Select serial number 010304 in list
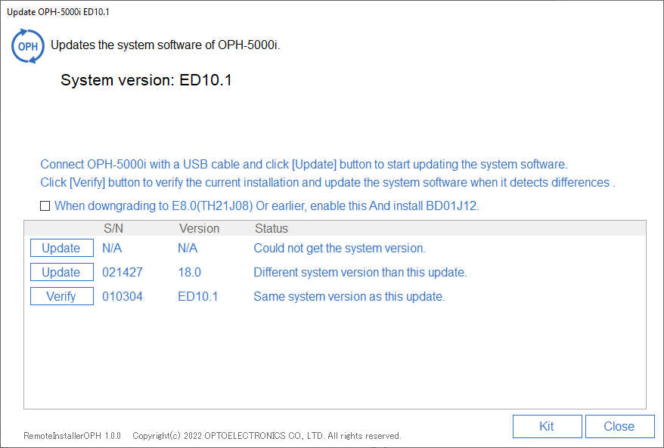Viewport: 664px width, 448px height. tap(123, 296)
